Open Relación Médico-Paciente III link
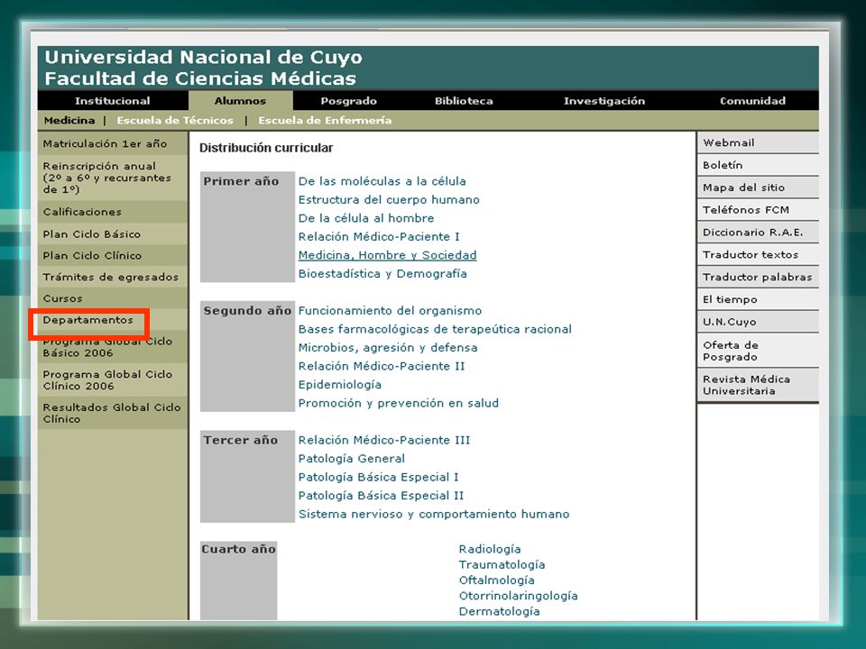 (384, 441)
